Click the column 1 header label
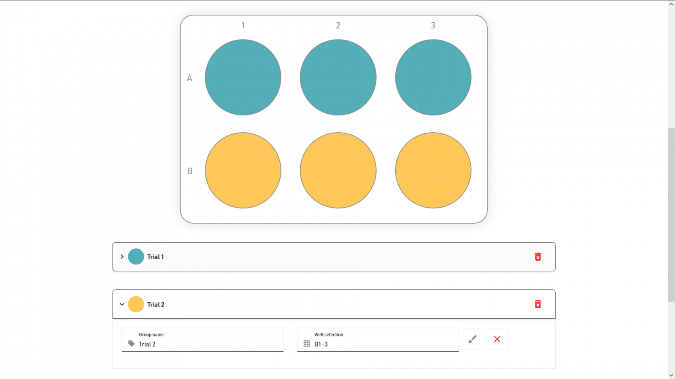This screenshot has height=379, width=675. [243, 25]
